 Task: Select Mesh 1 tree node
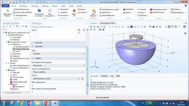click(14, 61)
